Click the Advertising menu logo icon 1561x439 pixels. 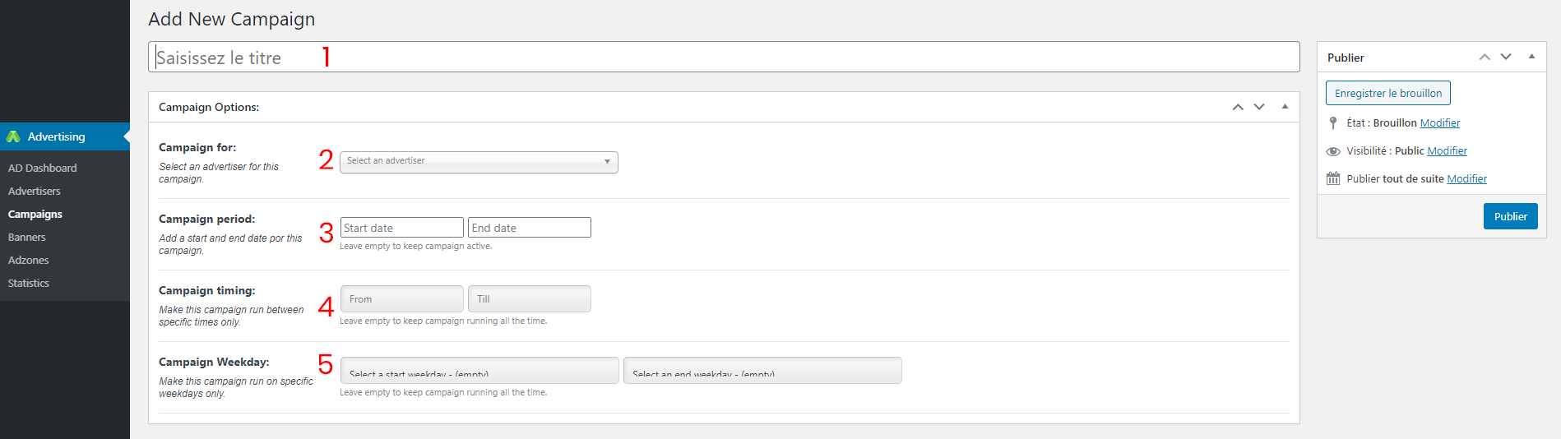click(13, 136)
